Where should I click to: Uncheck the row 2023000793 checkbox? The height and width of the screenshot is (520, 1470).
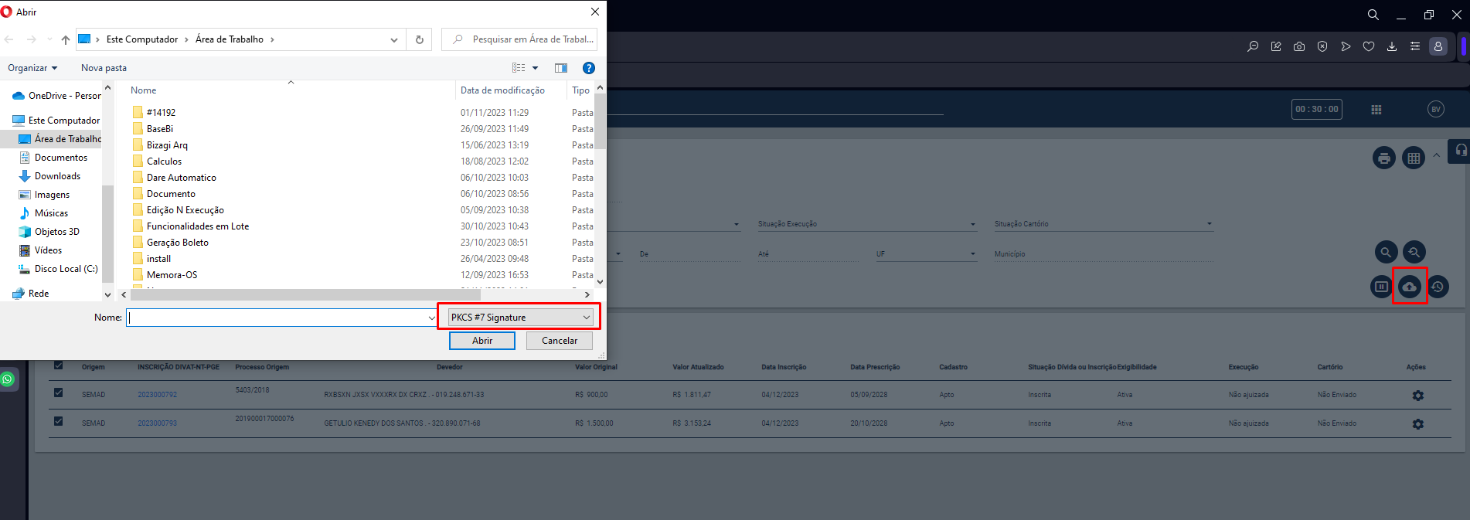[58, 422]
